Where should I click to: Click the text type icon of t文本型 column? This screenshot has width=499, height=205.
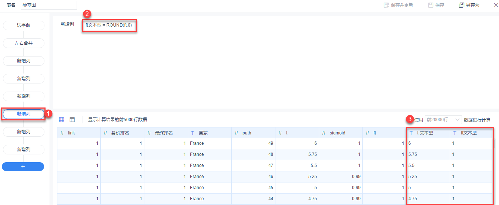[x=411, y=133]
